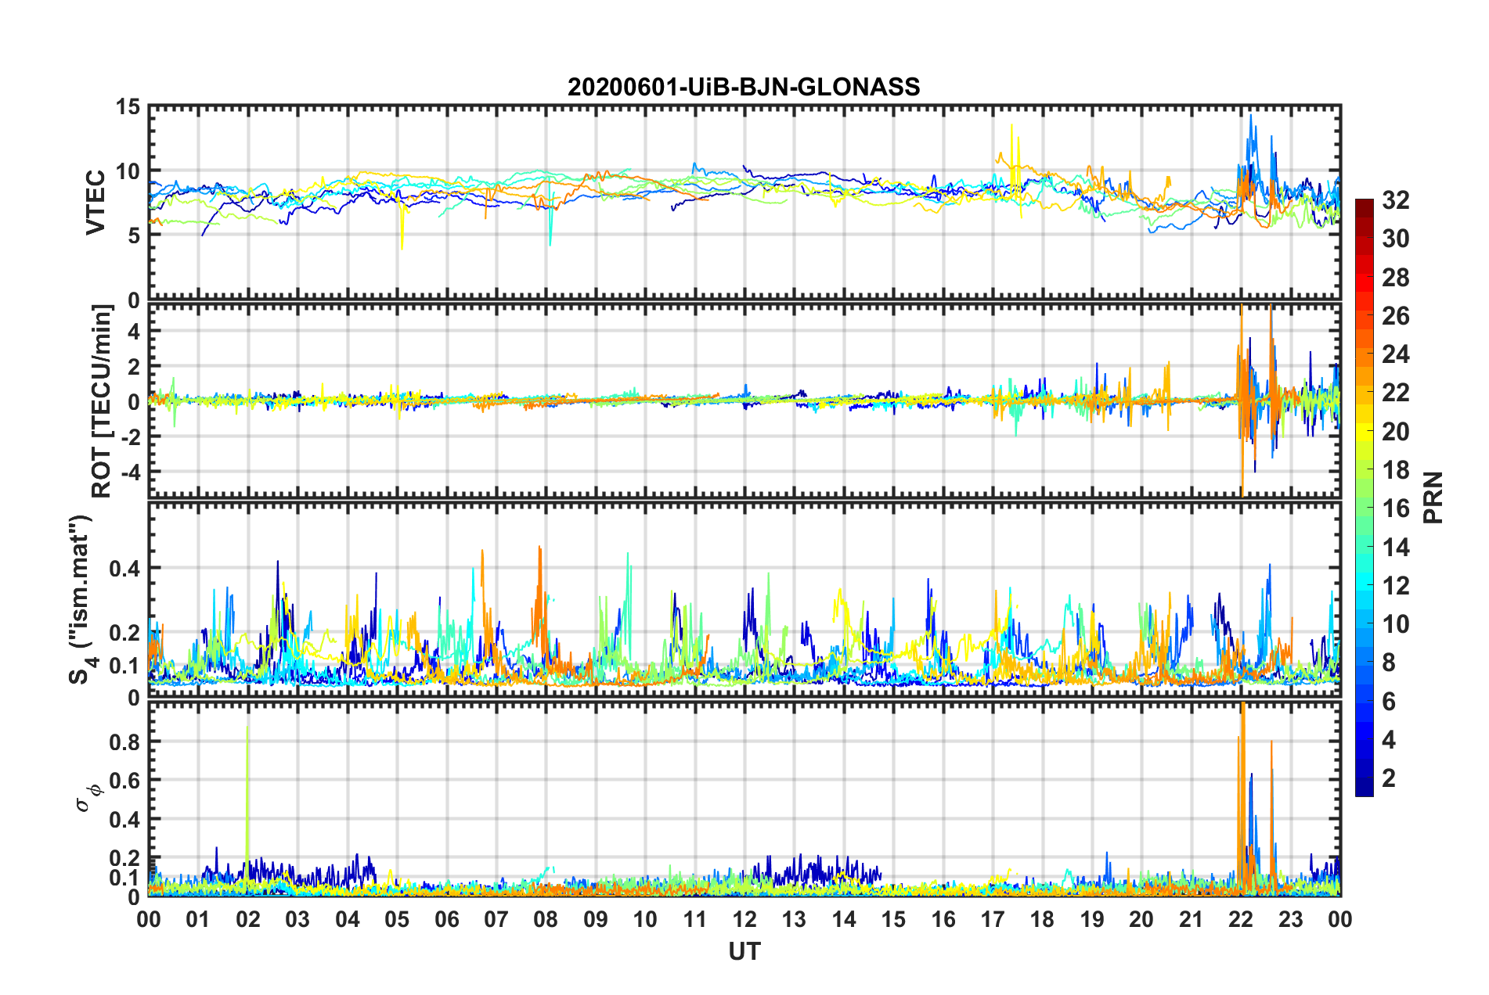Click x-axis tick label 22
Screen dimensions: 1489x995
tap(1241, 919)
